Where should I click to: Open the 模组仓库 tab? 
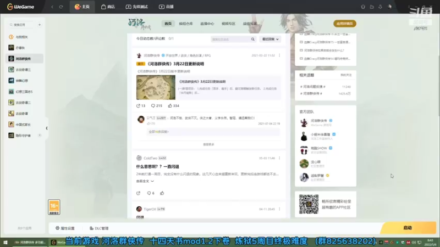click(186, 24)
